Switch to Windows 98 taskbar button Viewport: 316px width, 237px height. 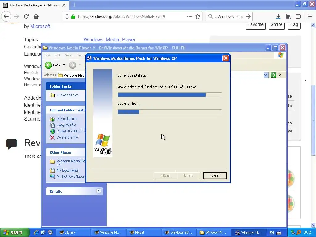click(x=179, y=232)
